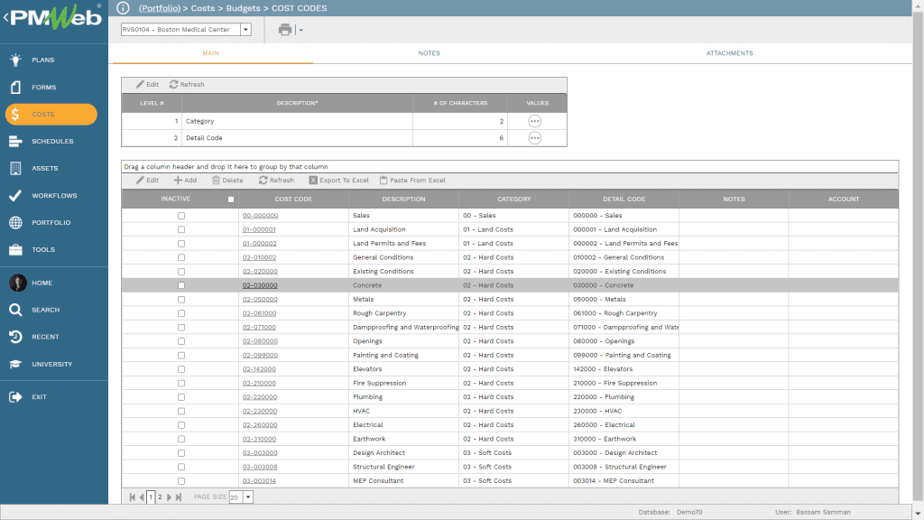Click the project name input field
This screenshot has height=520, width=924.
pyautogui.click(x=180, y=30)
